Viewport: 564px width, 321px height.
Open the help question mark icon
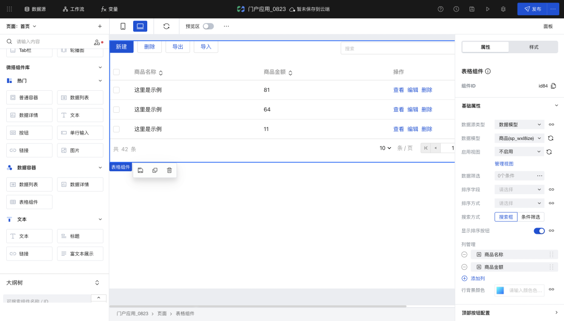pyautogui.click(x=440, y=9)
